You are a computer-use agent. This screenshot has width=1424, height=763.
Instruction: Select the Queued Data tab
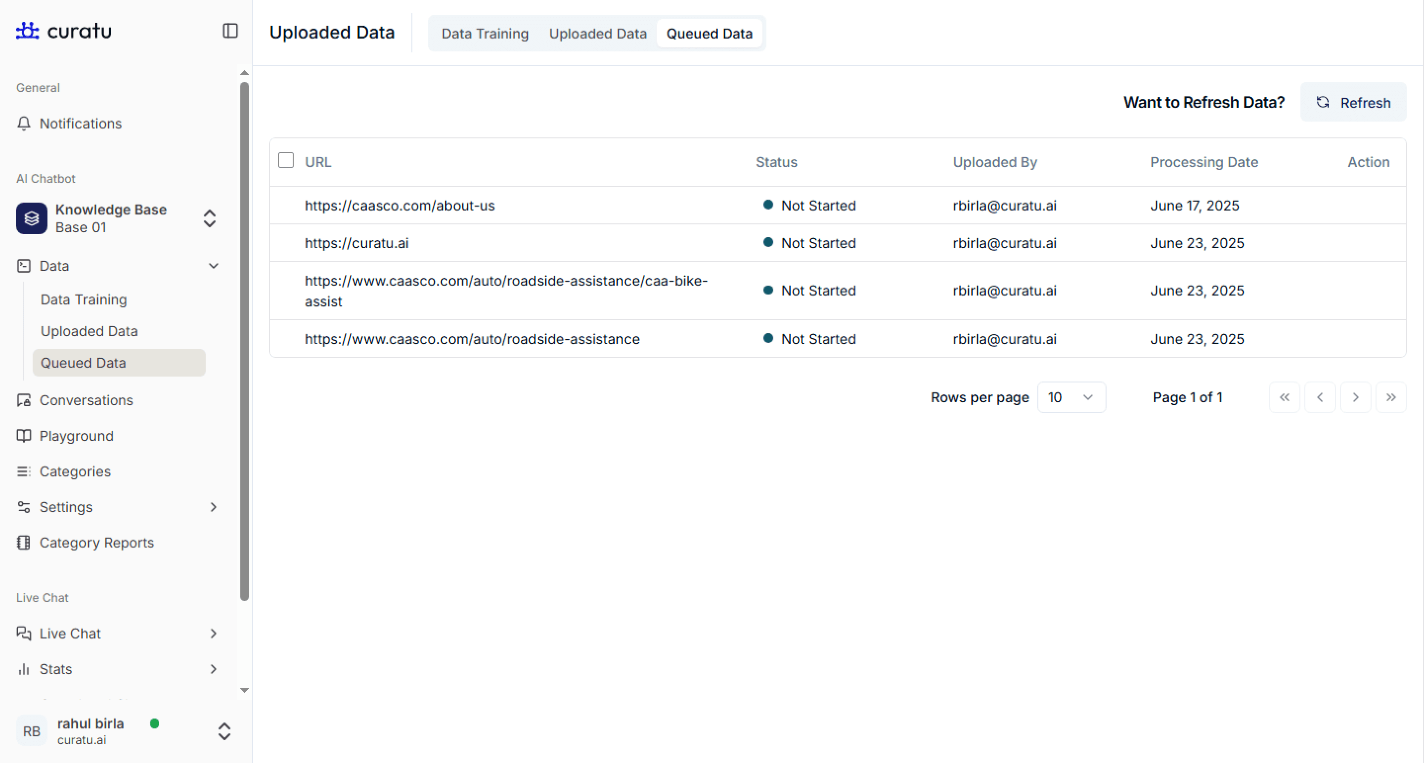coord(709,33)
